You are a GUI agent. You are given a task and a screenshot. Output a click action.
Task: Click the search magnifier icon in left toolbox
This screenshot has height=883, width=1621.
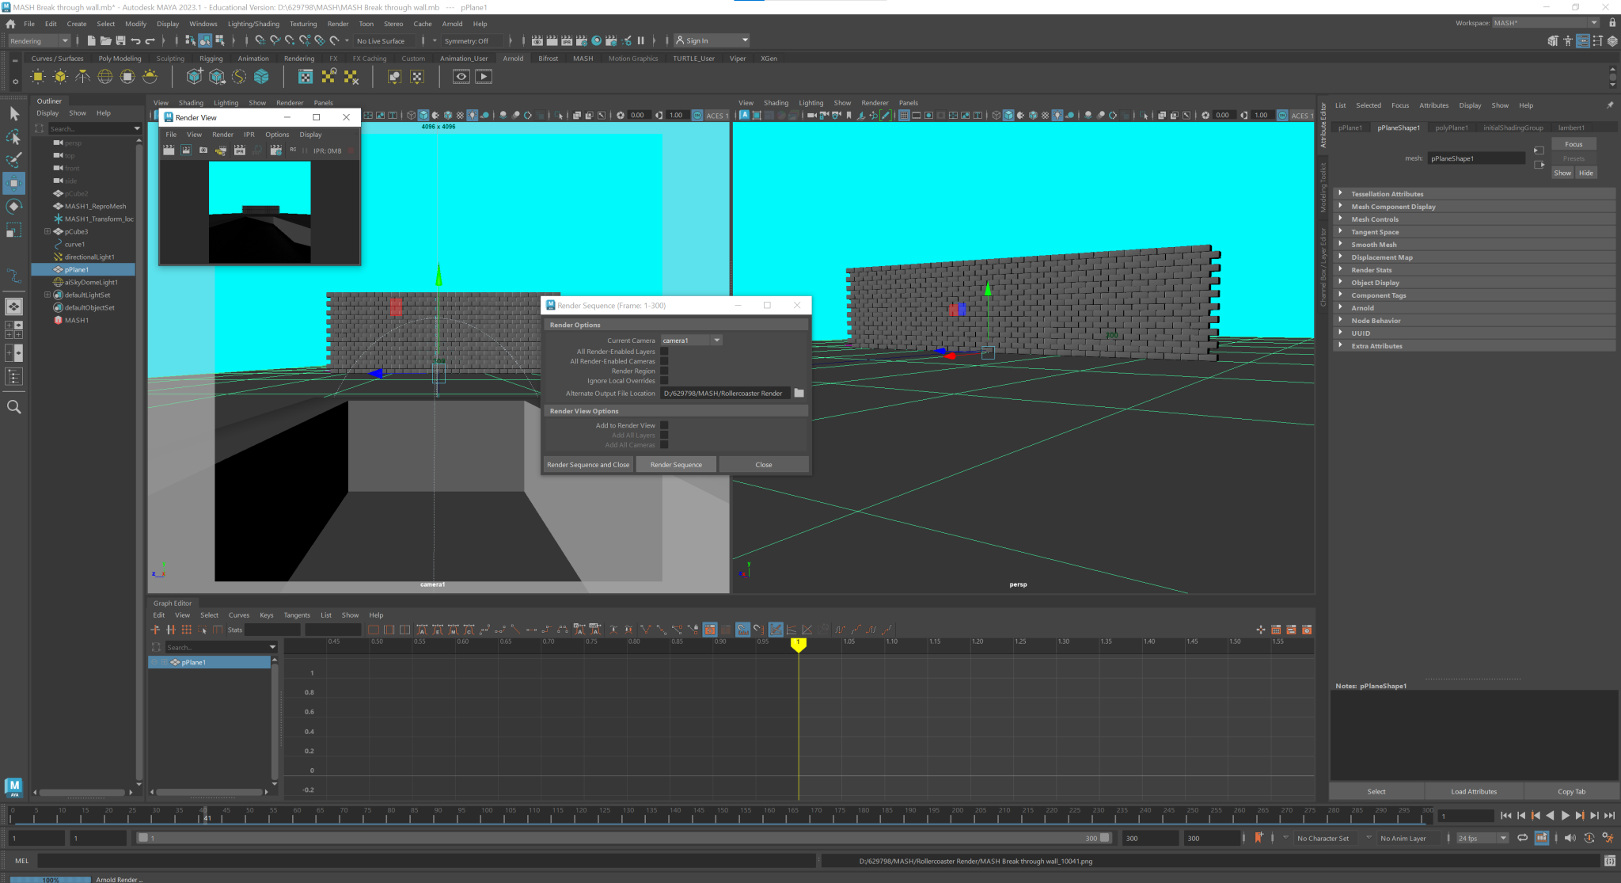click(x=13, y=407)
